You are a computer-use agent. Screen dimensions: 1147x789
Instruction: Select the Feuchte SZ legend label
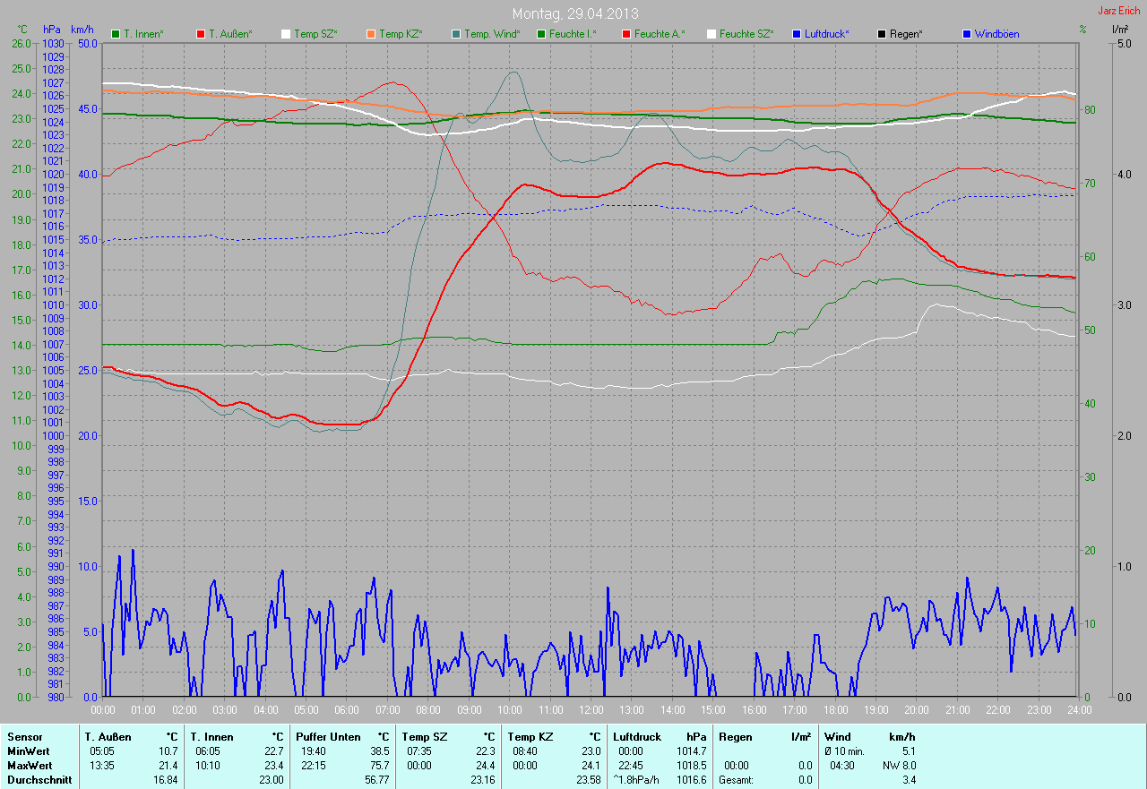click(x=746, y=34)
